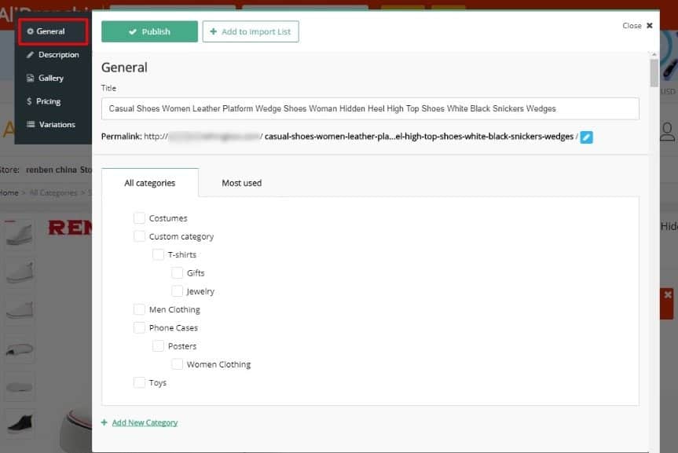Select the General sidebar item
Screen dimensions: 678x453
(x=52, y=31)
